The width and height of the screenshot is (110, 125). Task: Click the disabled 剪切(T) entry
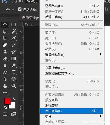(x=72, y=33)
